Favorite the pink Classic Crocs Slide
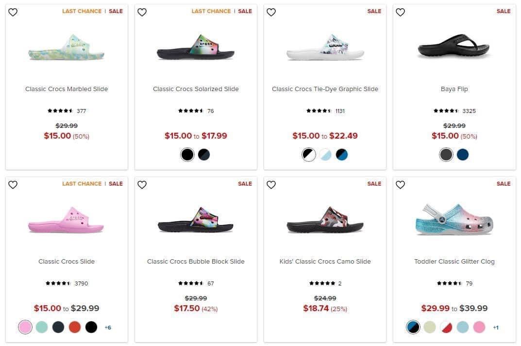The width and height of the screenshot is (521, 346). tap(13, 185)
